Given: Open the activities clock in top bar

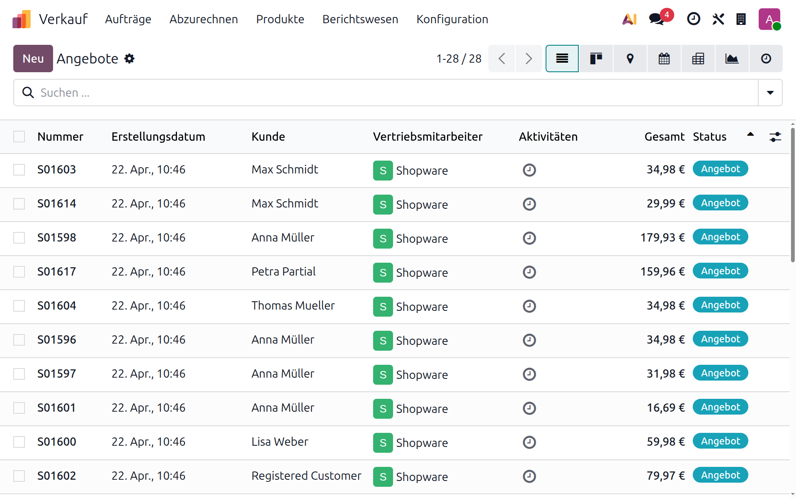Looking at the screenshot, I should [x=694, y=19].
